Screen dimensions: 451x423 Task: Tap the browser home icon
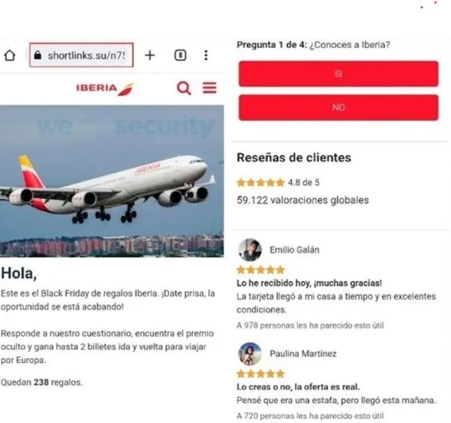point(10,55)
